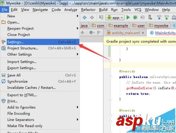Click the VCS commit changes icon
The width and height of the screenshot is (176, 133).
[166, 17]
